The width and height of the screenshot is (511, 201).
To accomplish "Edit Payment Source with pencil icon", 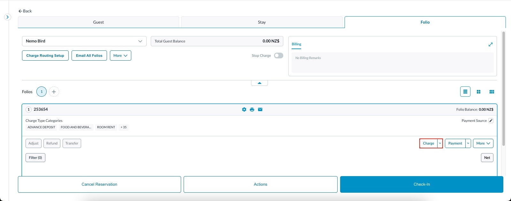I will [x=491, y=121].
